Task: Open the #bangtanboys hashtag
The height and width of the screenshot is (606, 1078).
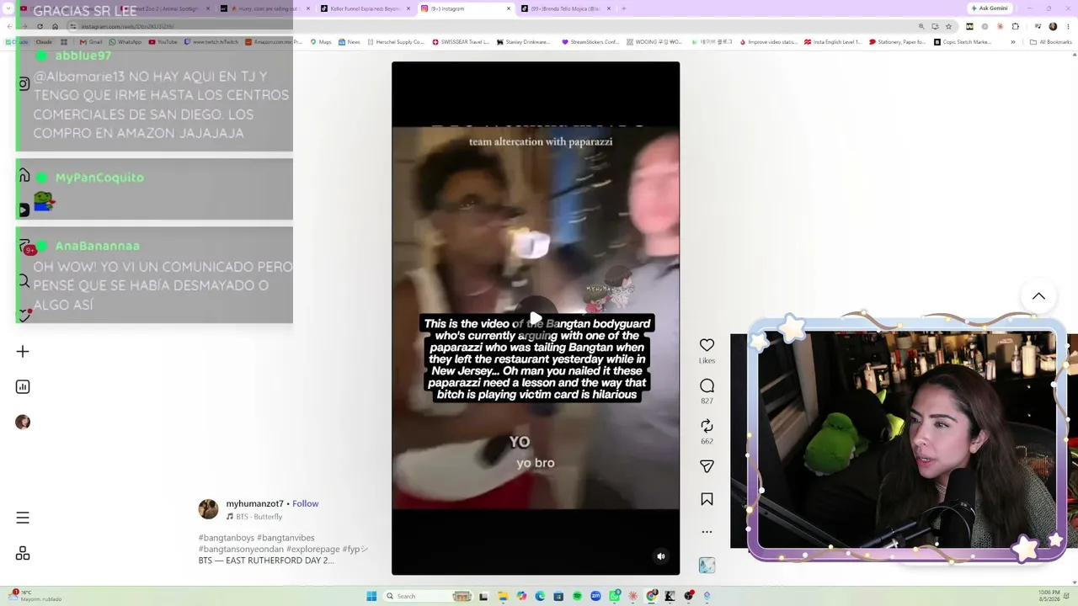Action: tap(227, 538)
